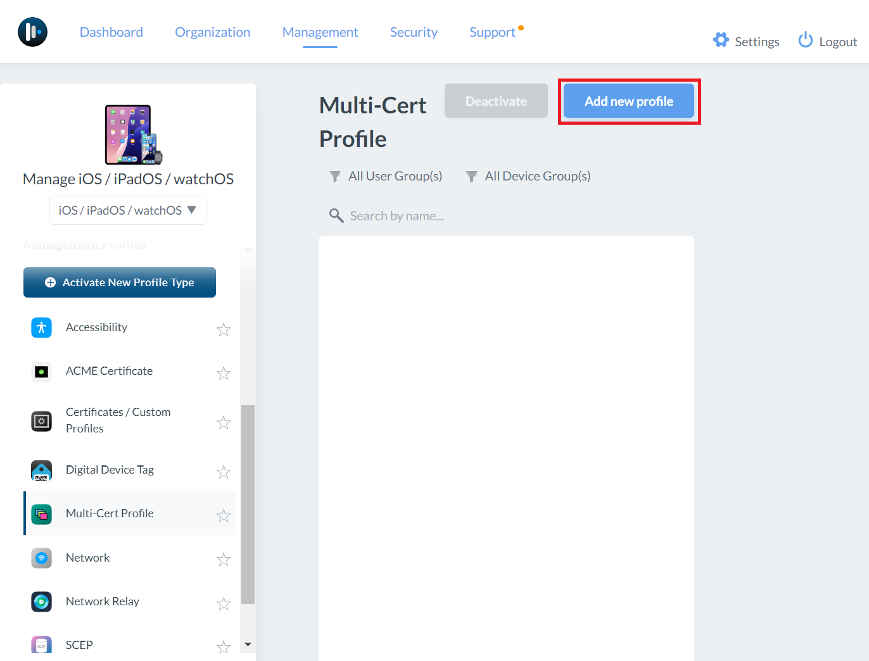This screenshot has width=869, height=661.
Task: Click the Add new profile button
Action: coord(628,101)
